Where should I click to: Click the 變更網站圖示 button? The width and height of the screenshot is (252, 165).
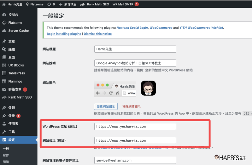pos(106,106)
